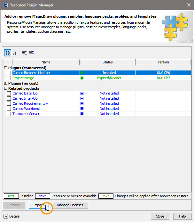Open Manage Licenses
The height and width of the screenshot is (222, 194).
(70, 205)
